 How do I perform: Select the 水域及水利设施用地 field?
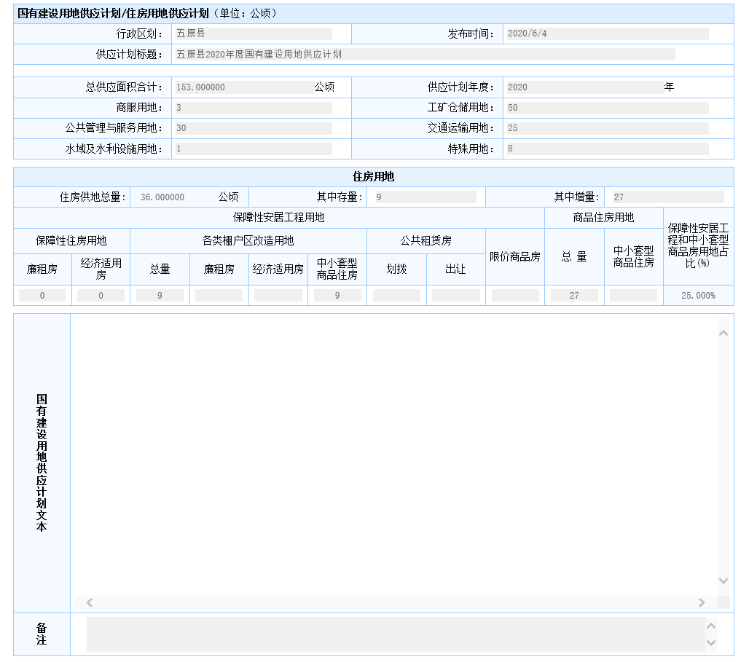tap(253, 149)
